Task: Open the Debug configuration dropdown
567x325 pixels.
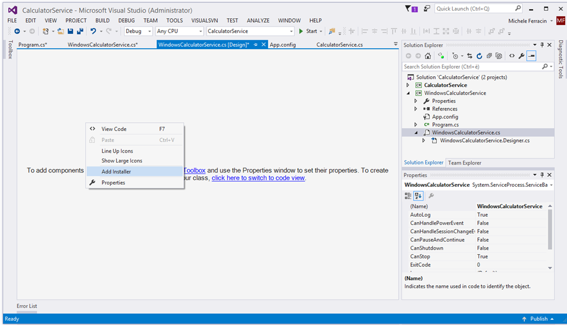Action: tap(138, 32)
